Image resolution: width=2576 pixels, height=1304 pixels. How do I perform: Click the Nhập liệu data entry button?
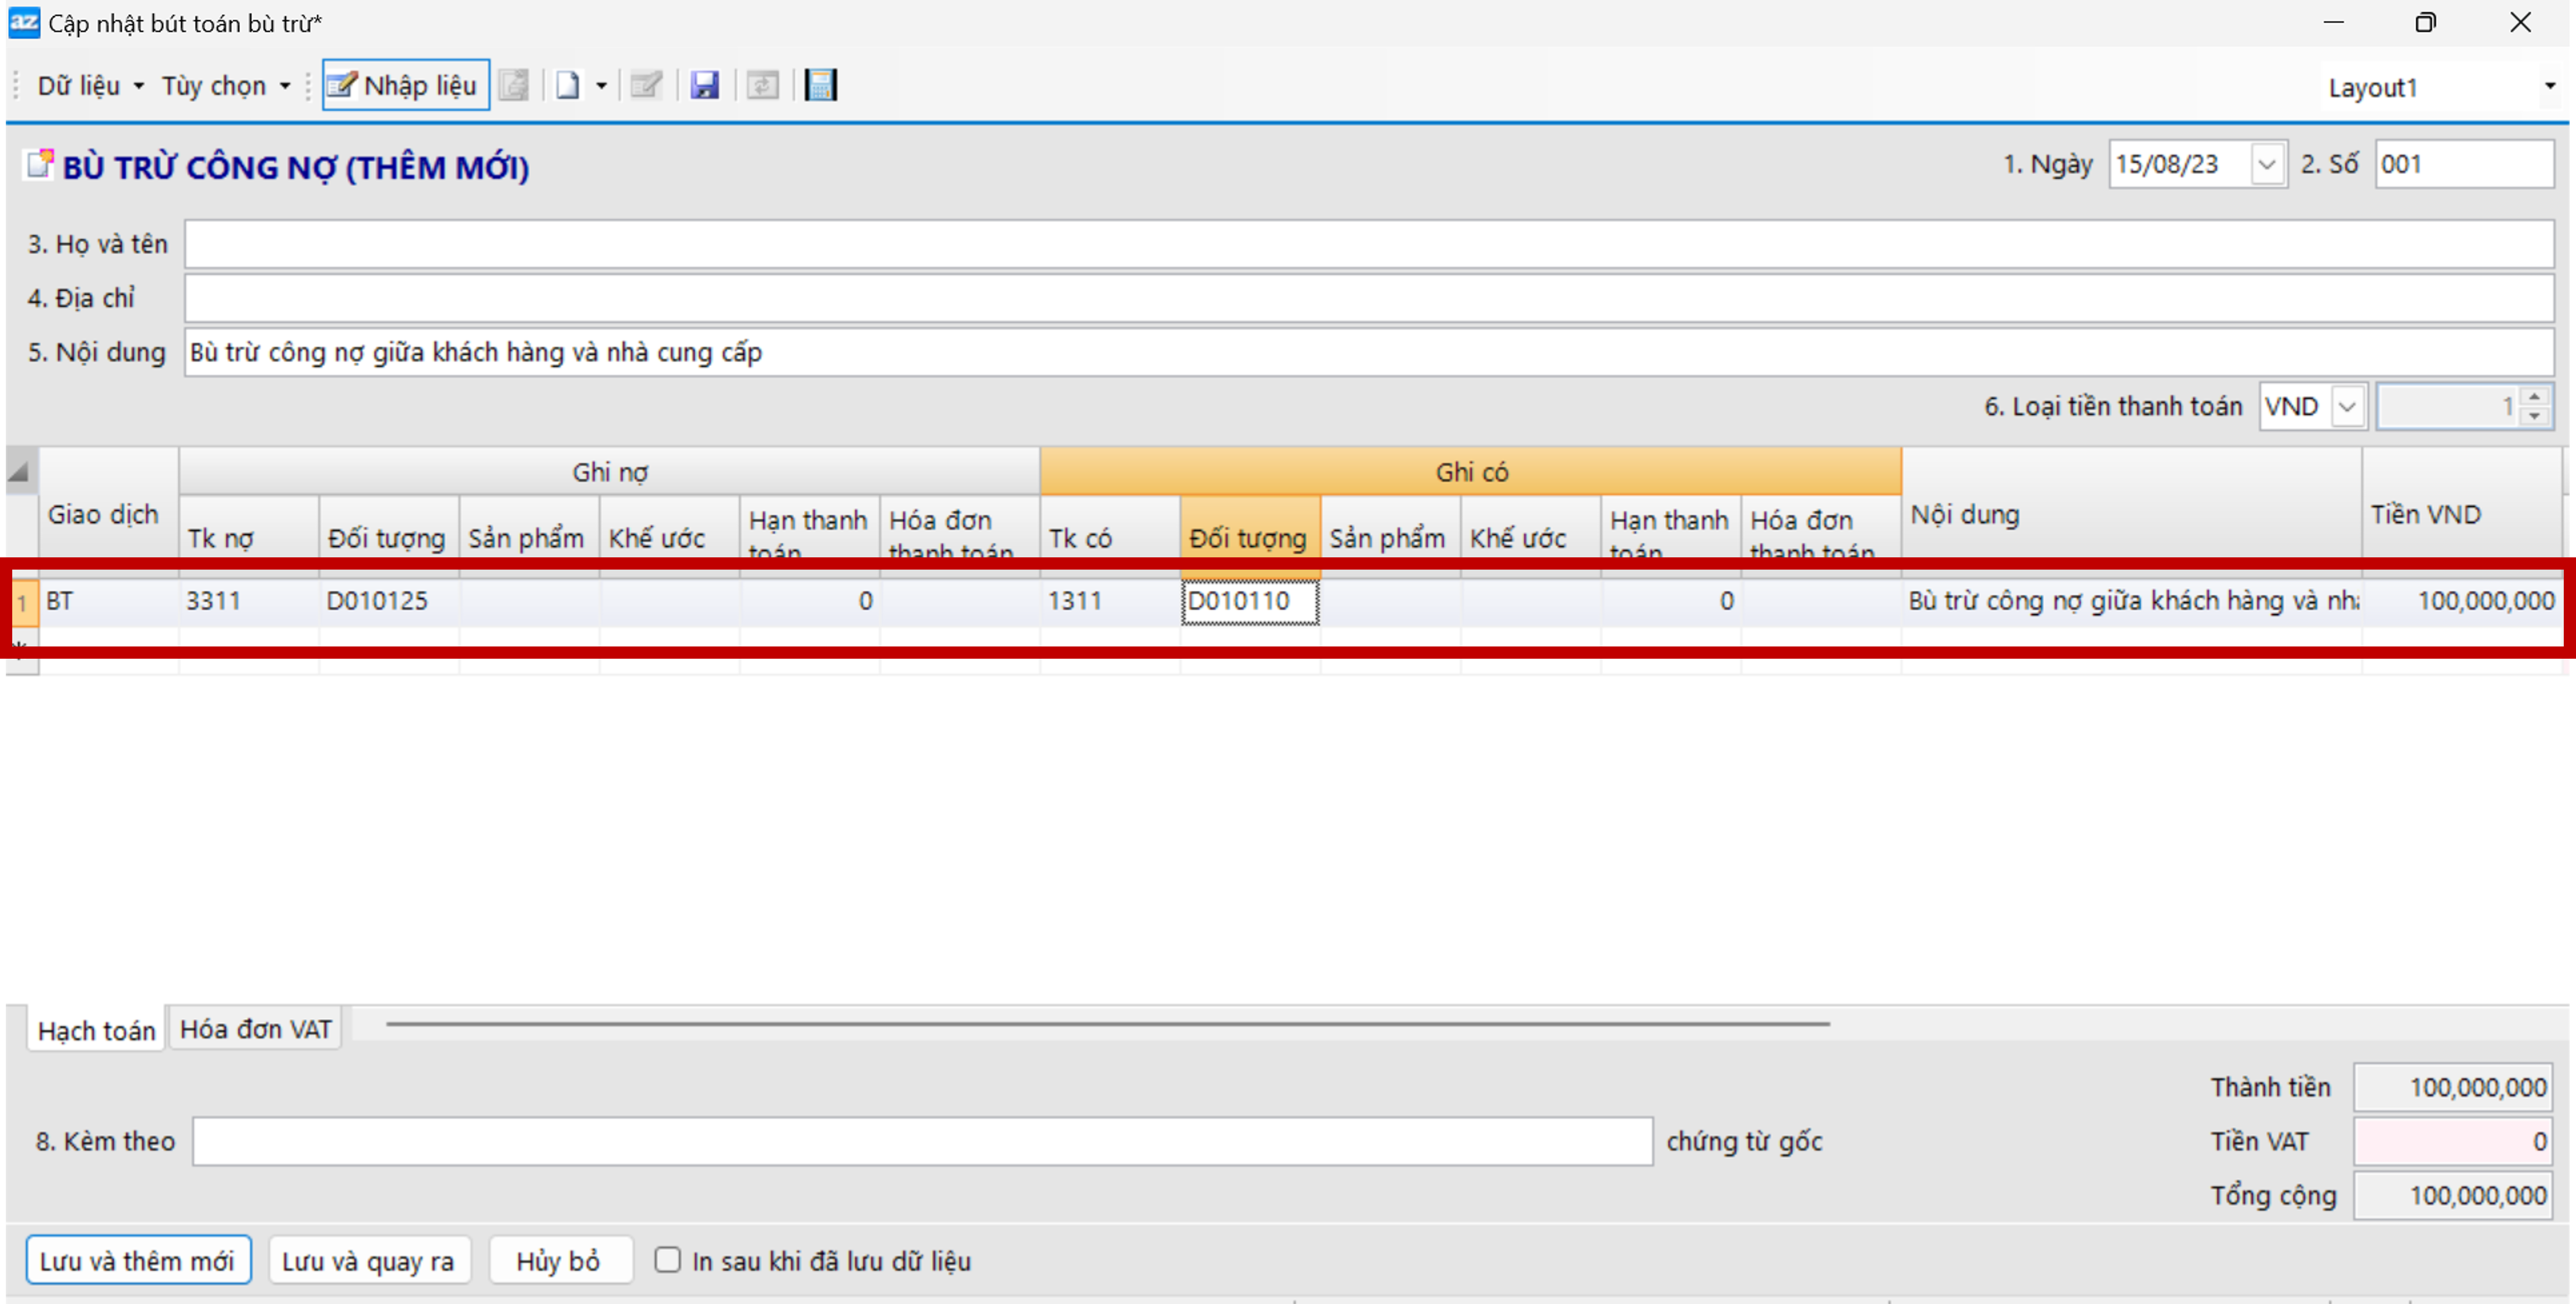click(x=405, y=85)
